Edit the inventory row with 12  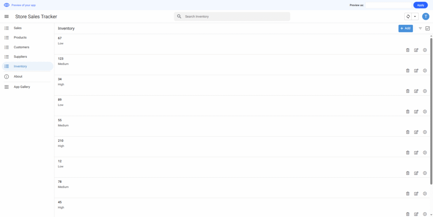pyautogui.click(x=416, y=173)
